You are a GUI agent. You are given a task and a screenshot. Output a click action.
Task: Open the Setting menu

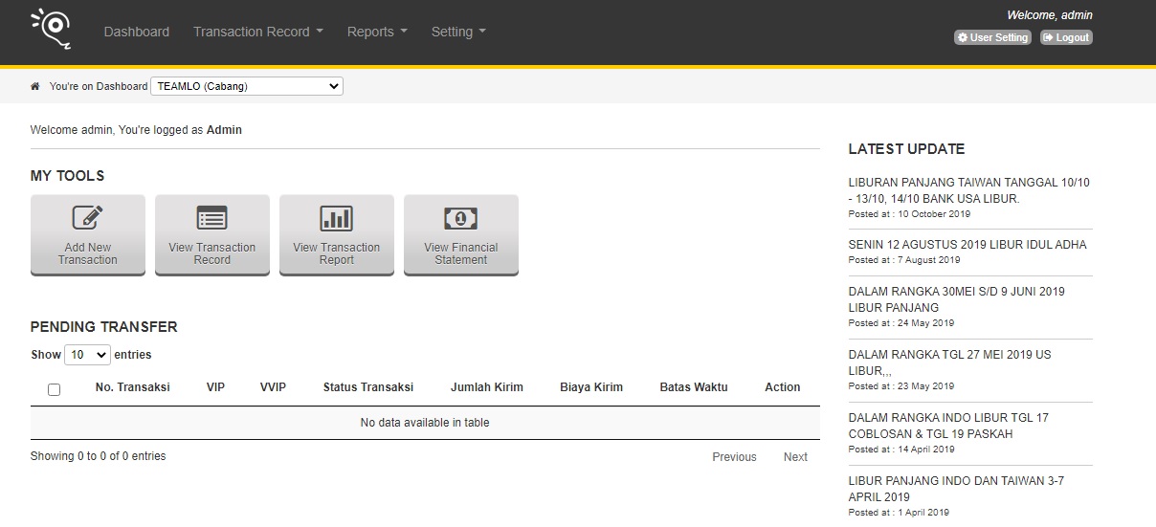(458, 32)
